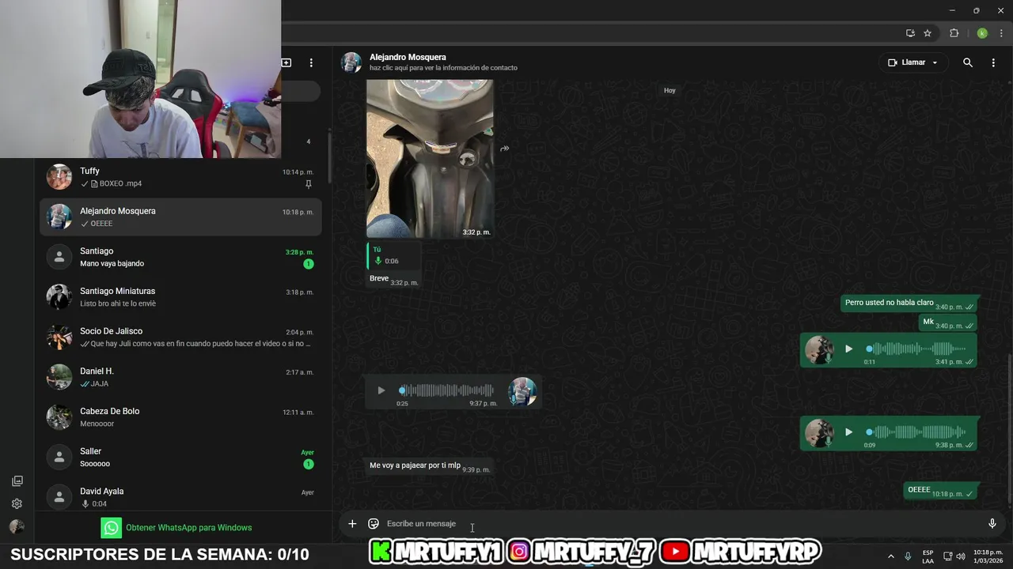Seek the 0:25 voice message waveform

[447, 390]
